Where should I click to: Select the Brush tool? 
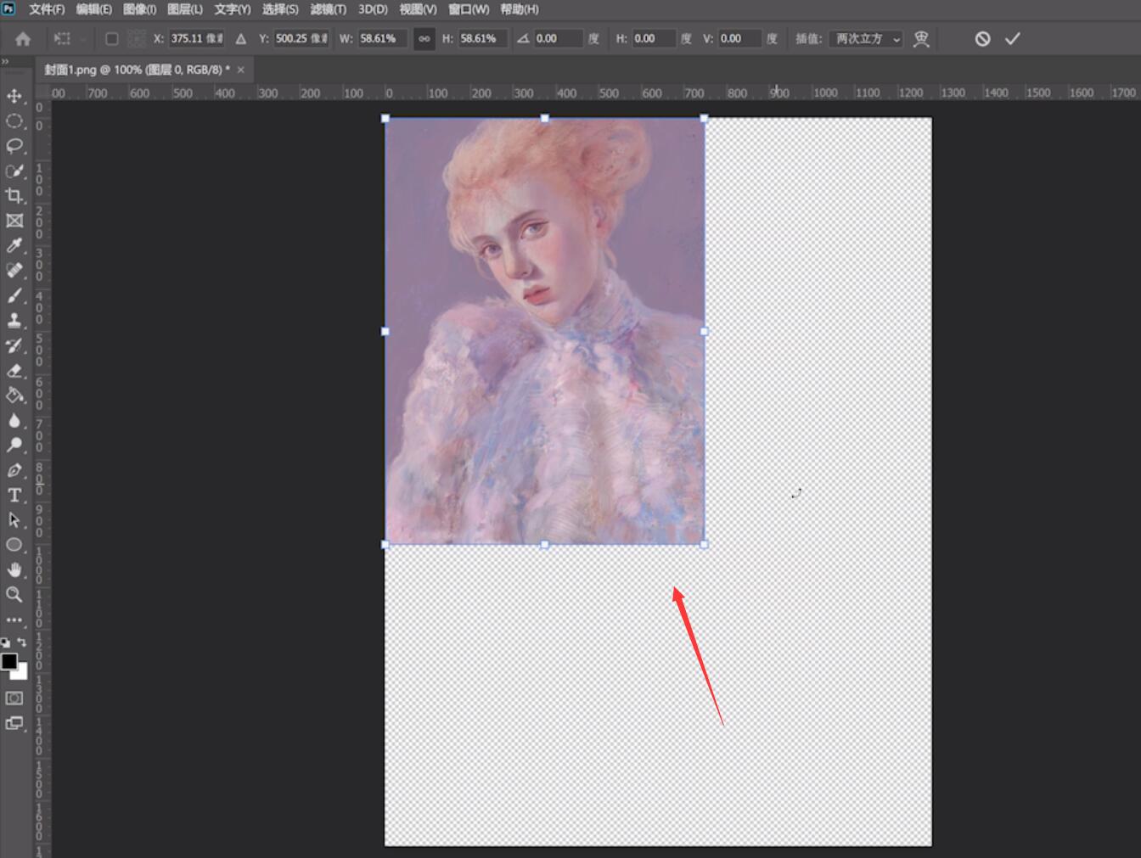(14, 296)
